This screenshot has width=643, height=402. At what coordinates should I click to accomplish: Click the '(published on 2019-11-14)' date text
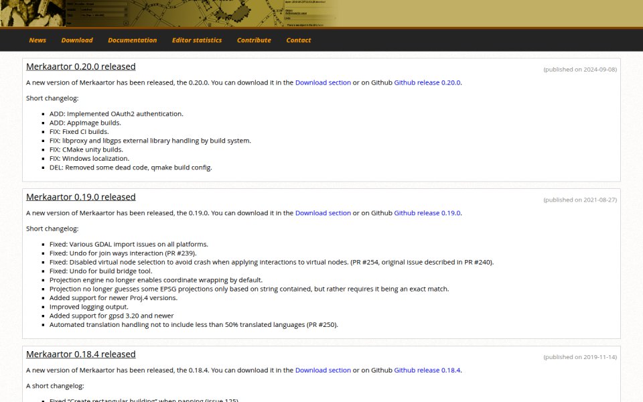pos(580,357)
